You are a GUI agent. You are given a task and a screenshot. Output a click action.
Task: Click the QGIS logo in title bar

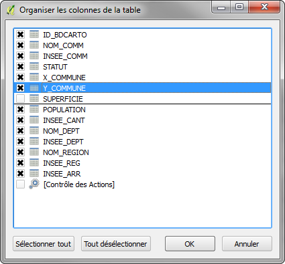(x=11, y=10)
